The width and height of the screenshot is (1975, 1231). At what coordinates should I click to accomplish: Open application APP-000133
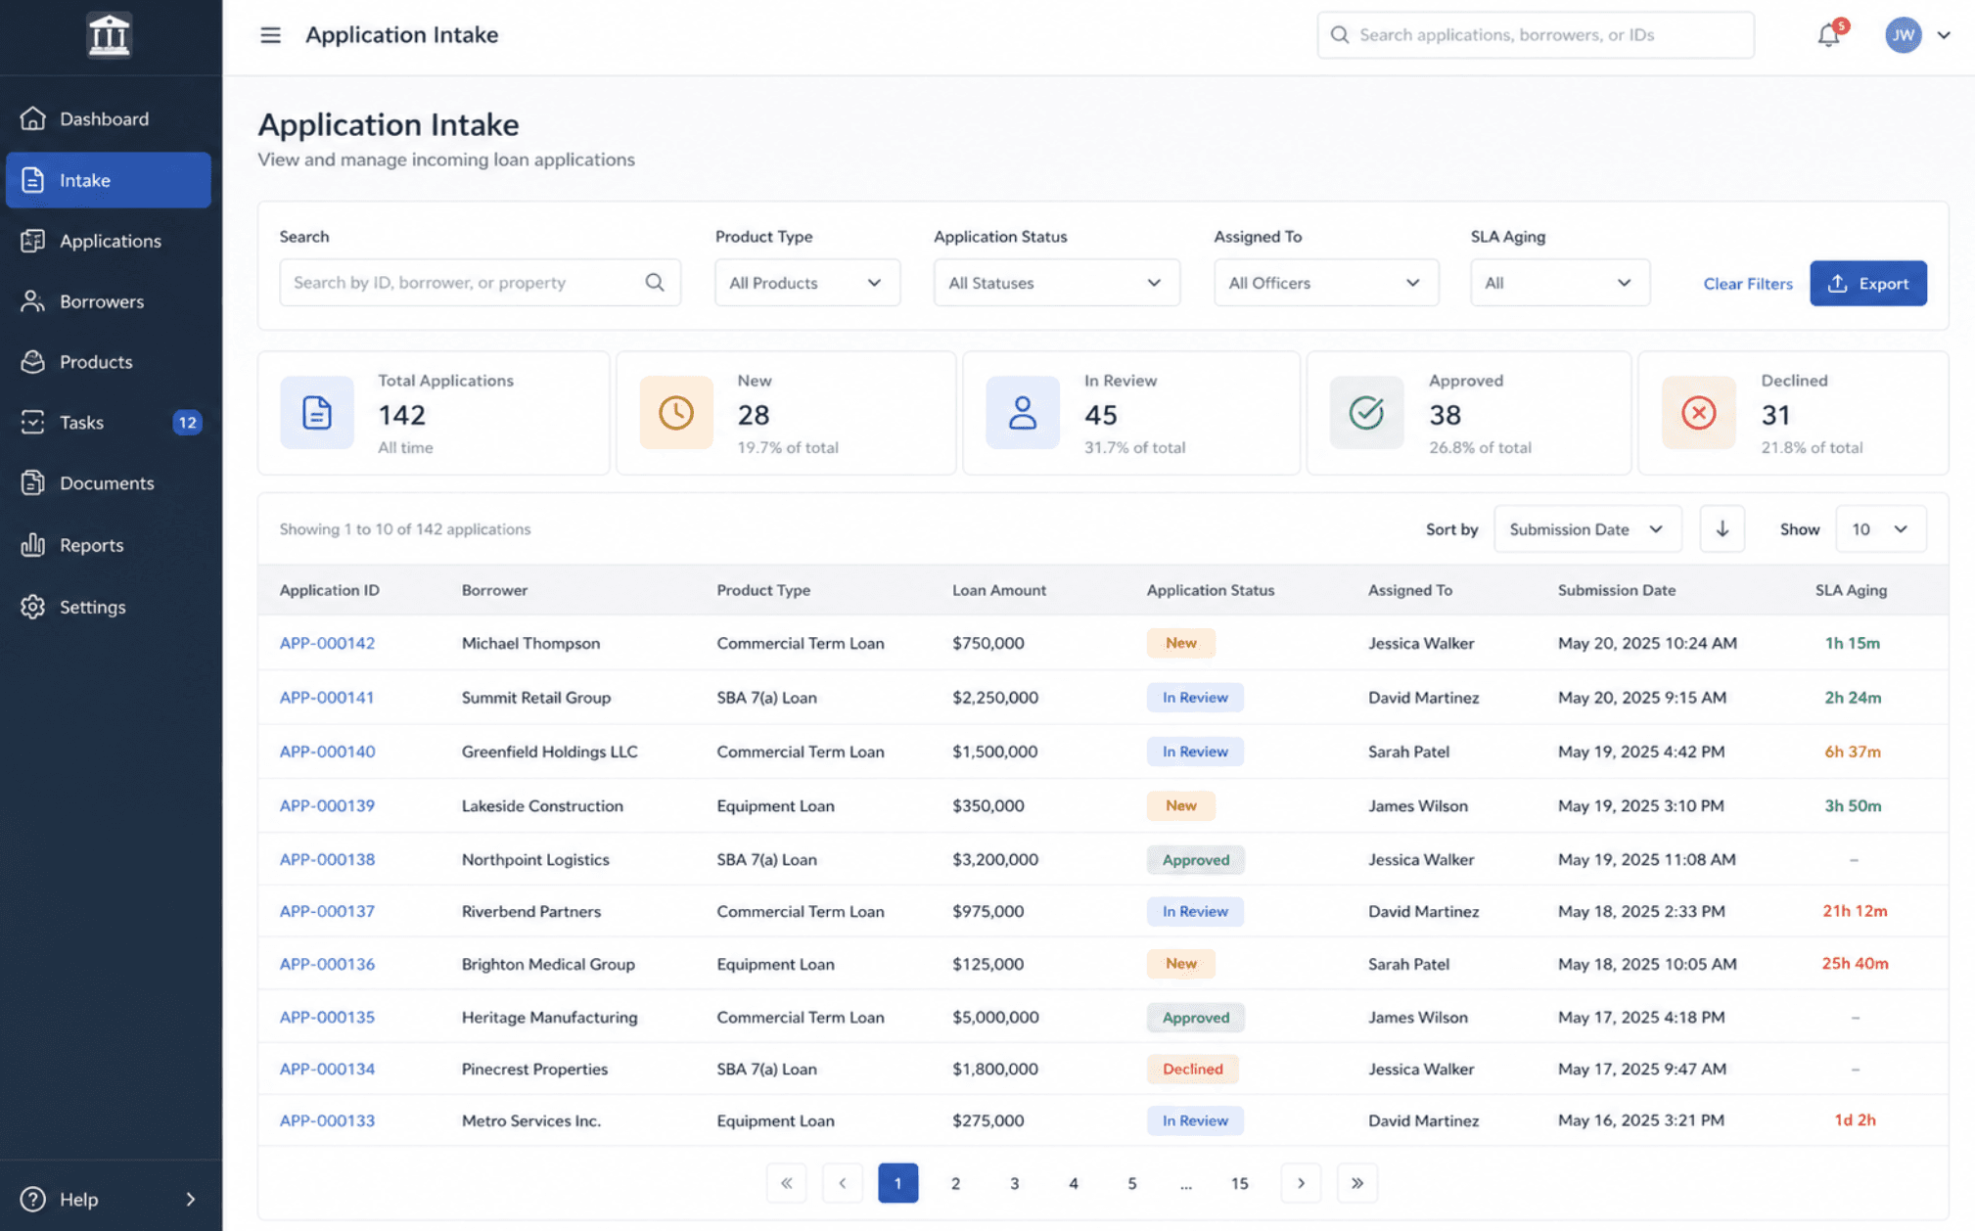327,1120
